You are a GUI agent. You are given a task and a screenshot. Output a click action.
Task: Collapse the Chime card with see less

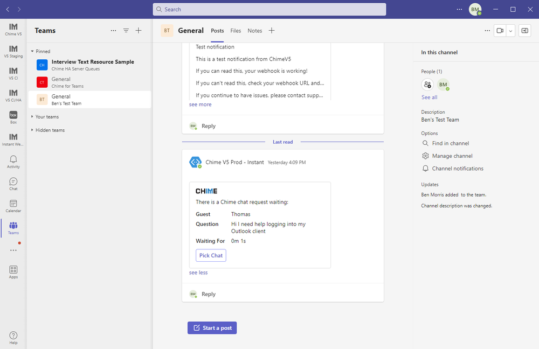pos(198,273)
